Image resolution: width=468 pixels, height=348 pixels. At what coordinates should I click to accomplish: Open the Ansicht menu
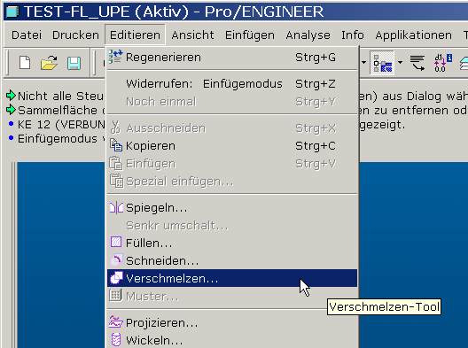pyautogui.click(x=192, y=35)
